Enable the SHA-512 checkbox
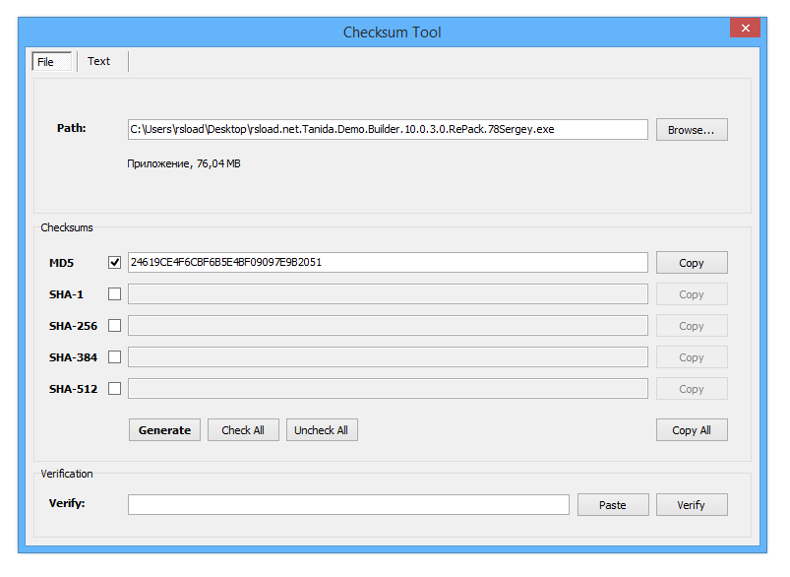This screenshot has height=577, width=790. 114,389
